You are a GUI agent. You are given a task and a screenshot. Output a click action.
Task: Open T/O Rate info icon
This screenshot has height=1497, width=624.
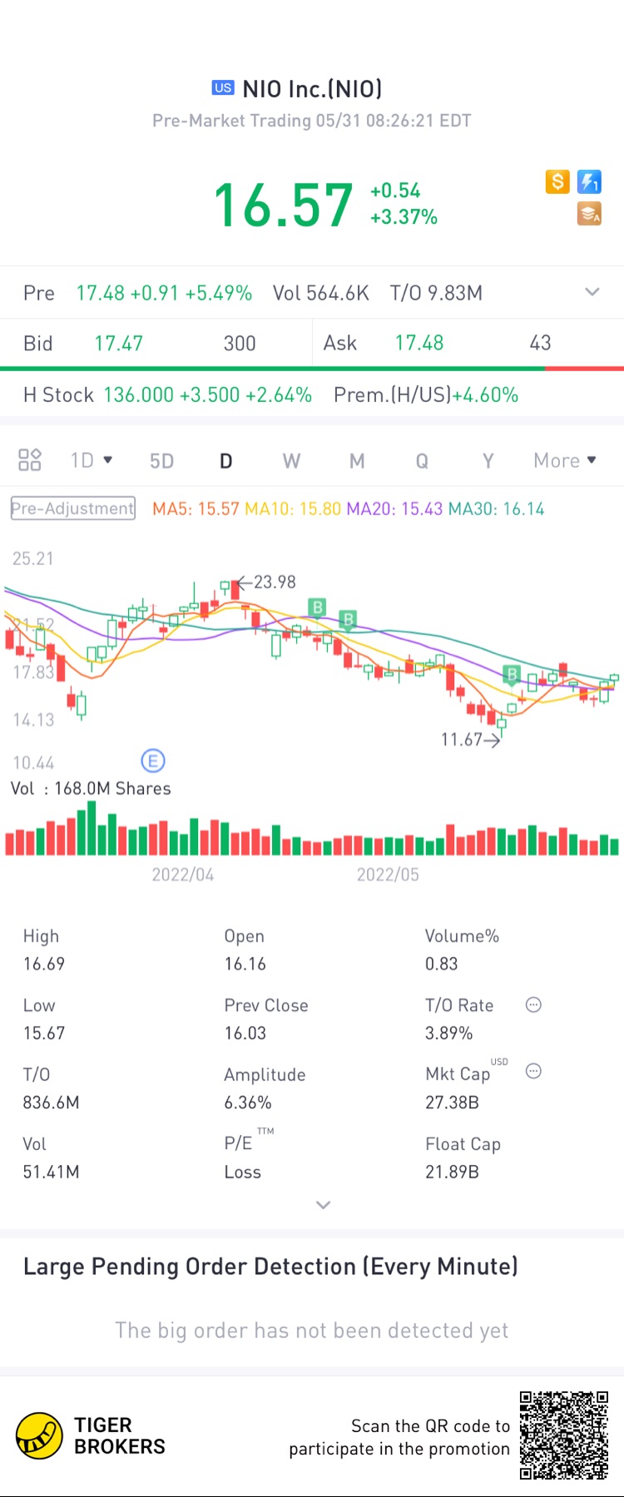[x=534, y=1004]
